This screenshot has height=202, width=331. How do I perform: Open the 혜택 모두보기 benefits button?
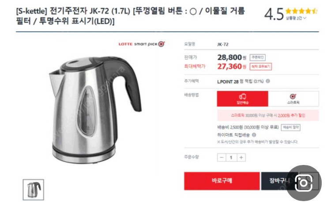(261, 67)
